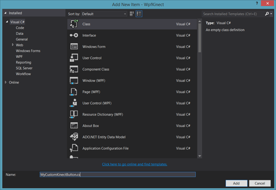Image resolution: width=276 pixels, height=190 pixels.
Task: Switch to small icons grid view
Action: coord(132,14)
